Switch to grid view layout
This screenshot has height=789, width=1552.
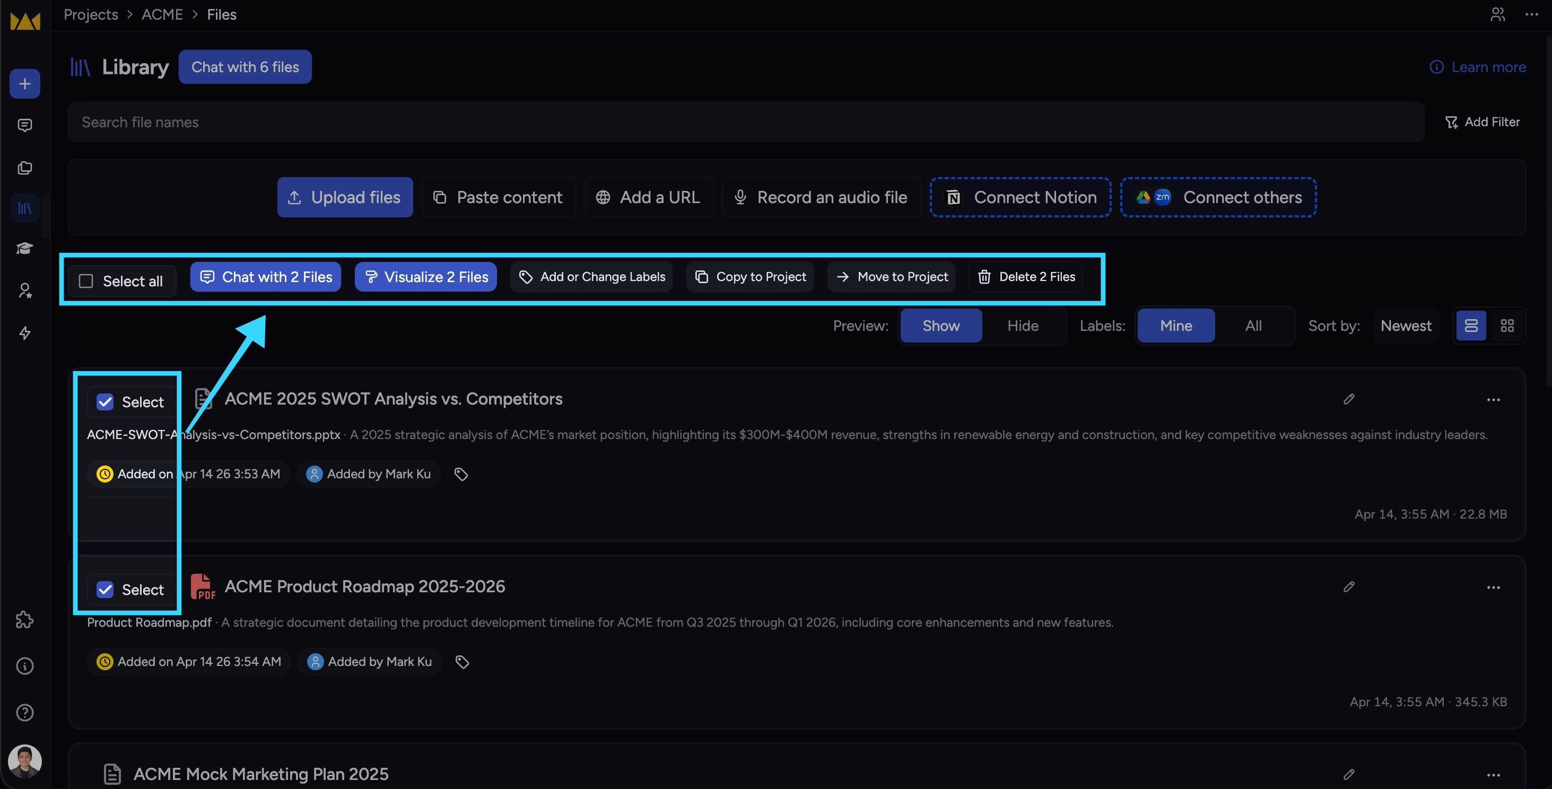click(1507, 326)
